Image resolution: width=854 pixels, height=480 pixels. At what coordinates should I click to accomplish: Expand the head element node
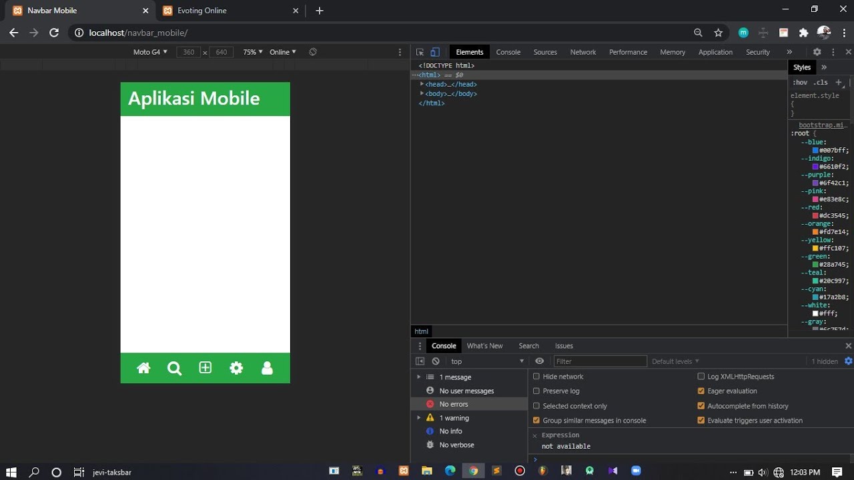422,84
